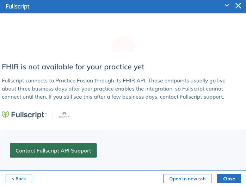The image size is (246, 186).
Task: Close the Fullscript dialog with X icon
Action: [x=238, y=6]
